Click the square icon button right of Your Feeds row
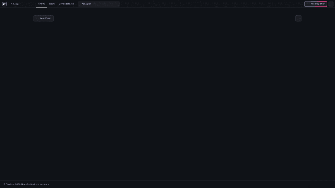 click(x=298, y=18)
